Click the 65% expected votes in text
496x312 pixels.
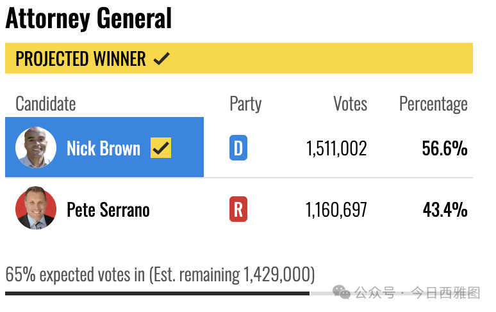coord(75,274)
